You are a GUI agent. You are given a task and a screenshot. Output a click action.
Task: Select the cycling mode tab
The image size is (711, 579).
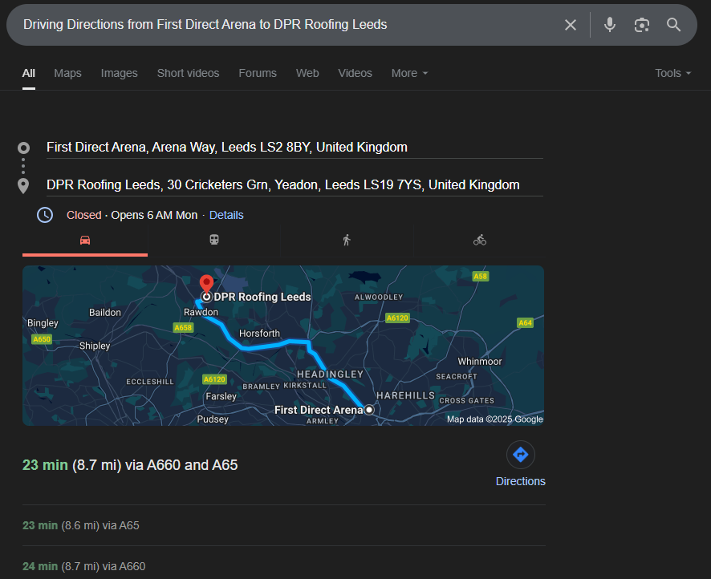(479, 241)
